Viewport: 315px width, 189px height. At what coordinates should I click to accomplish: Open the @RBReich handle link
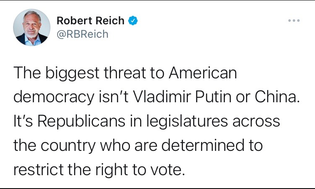click(x=82, y=34)
